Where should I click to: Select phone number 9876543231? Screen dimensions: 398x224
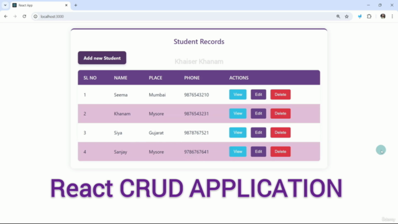(x=197, y=114)
